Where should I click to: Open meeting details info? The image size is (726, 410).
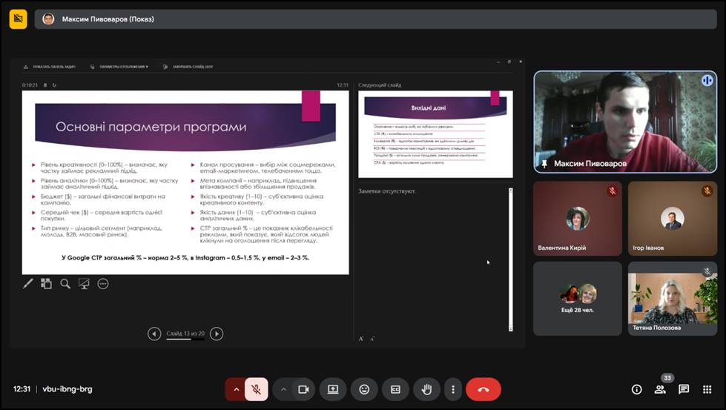point(636,389)
